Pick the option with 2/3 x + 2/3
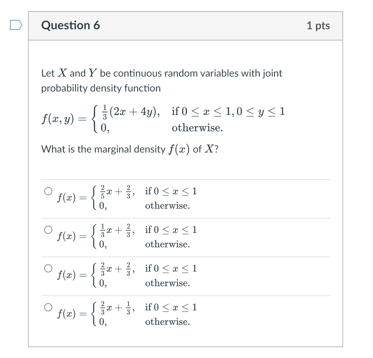This screenshot has height=358, width=373. coord(48,268)
